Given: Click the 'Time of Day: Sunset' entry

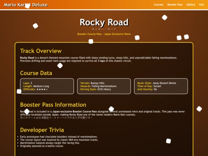Looking at the screenshot, I should click(149, 86).
